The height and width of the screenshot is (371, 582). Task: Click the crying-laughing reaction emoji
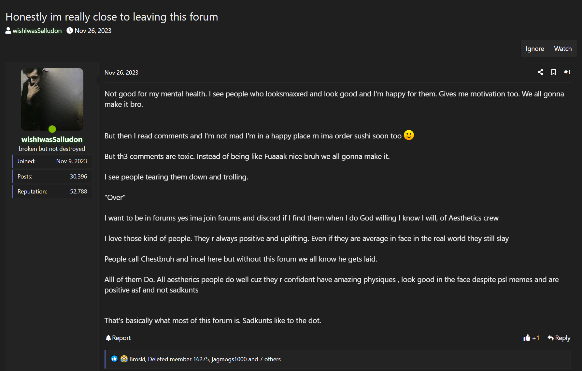pos(124,359)
